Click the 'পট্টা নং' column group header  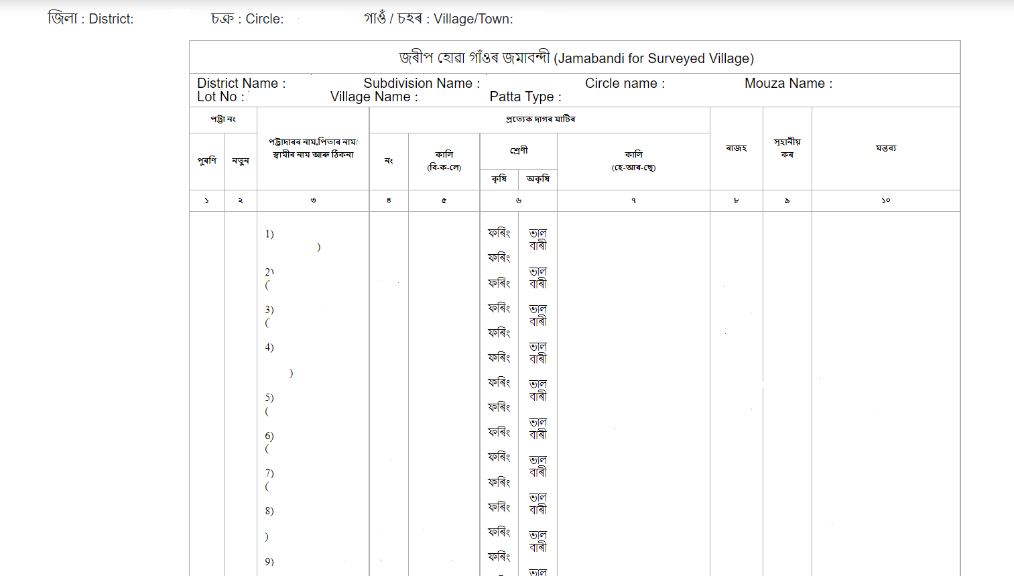pyautogui.click(x=223, y=119)
